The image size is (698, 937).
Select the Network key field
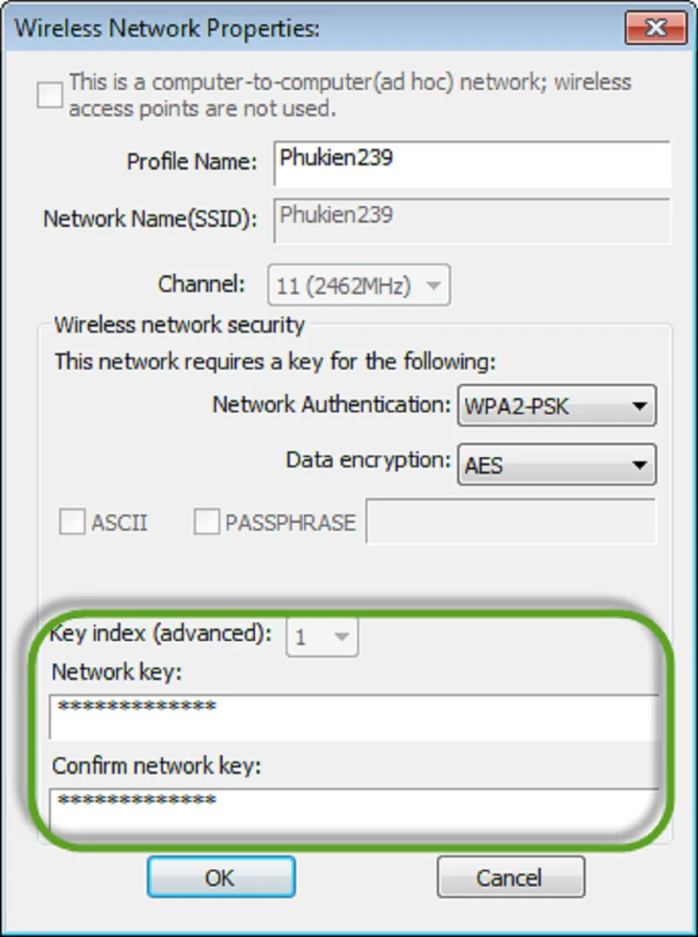tap(349, 713)
